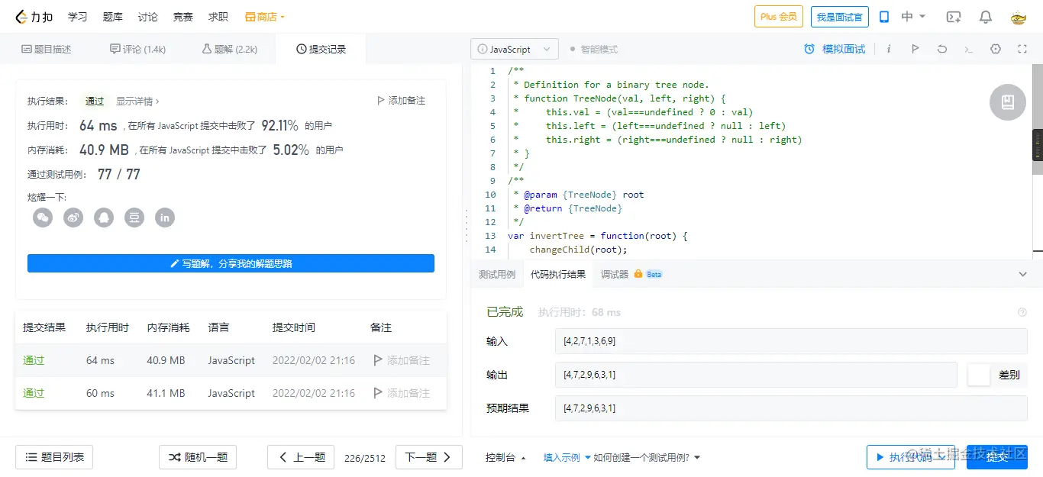1043x477 pixels.
Task: Go to 上一题 previous problem
Action: coord(301,457)
